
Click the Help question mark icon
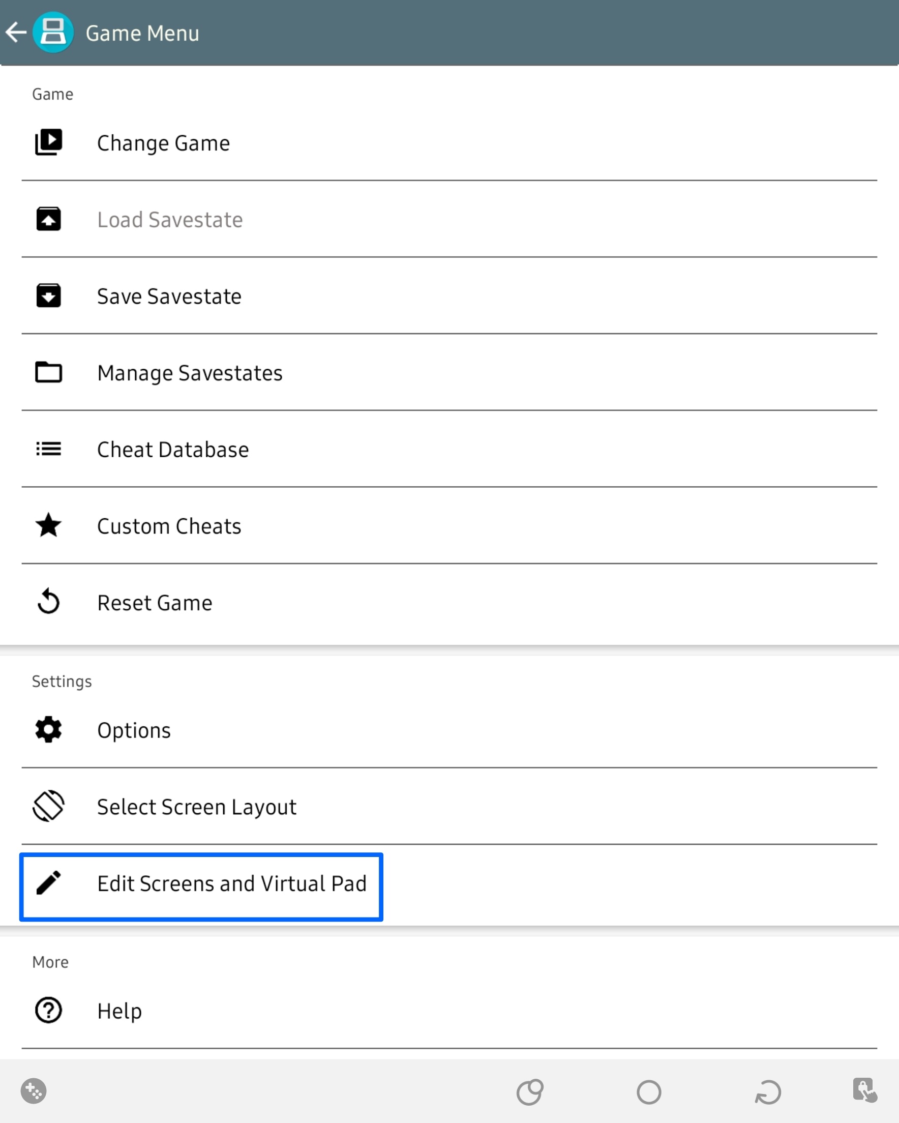coord(48,1010)
